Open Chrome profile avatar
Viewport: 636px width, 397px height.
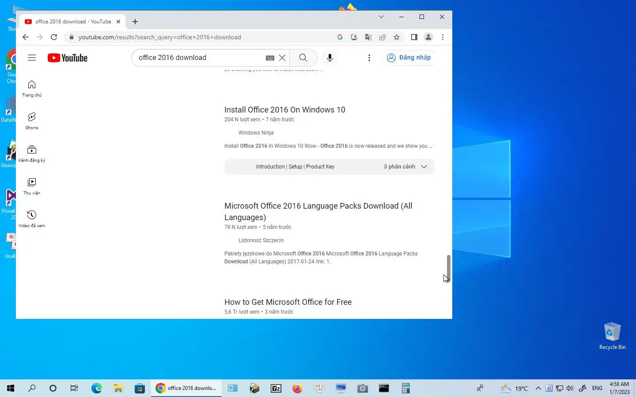pos(428,37)
